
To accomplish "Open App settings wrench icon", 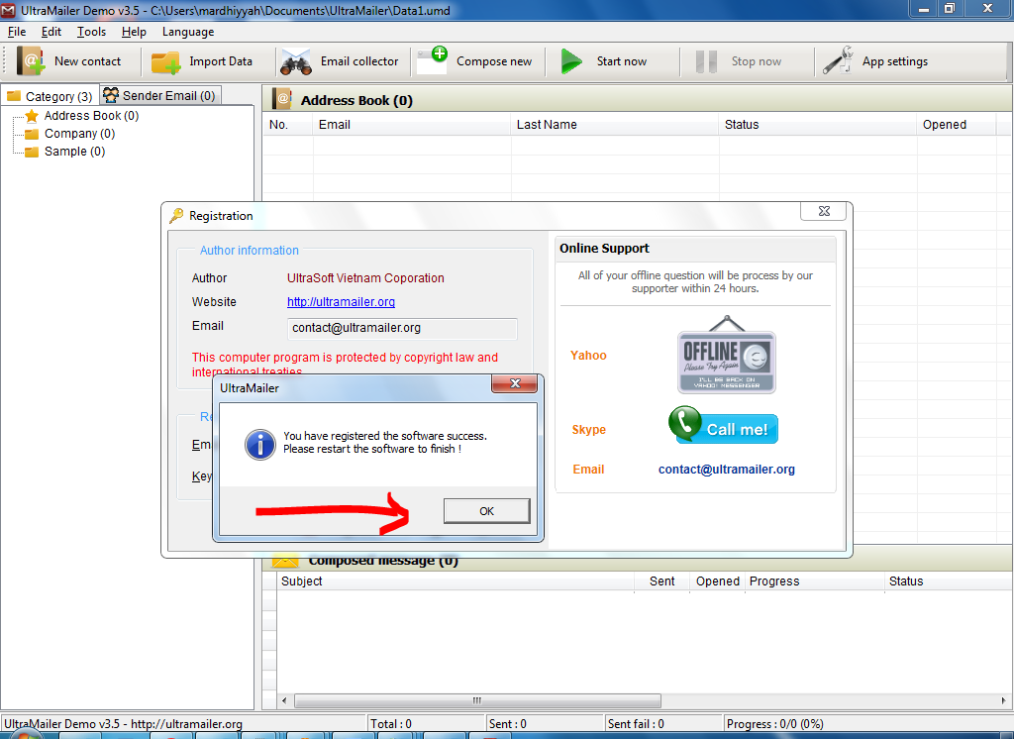I will (838, 60).
